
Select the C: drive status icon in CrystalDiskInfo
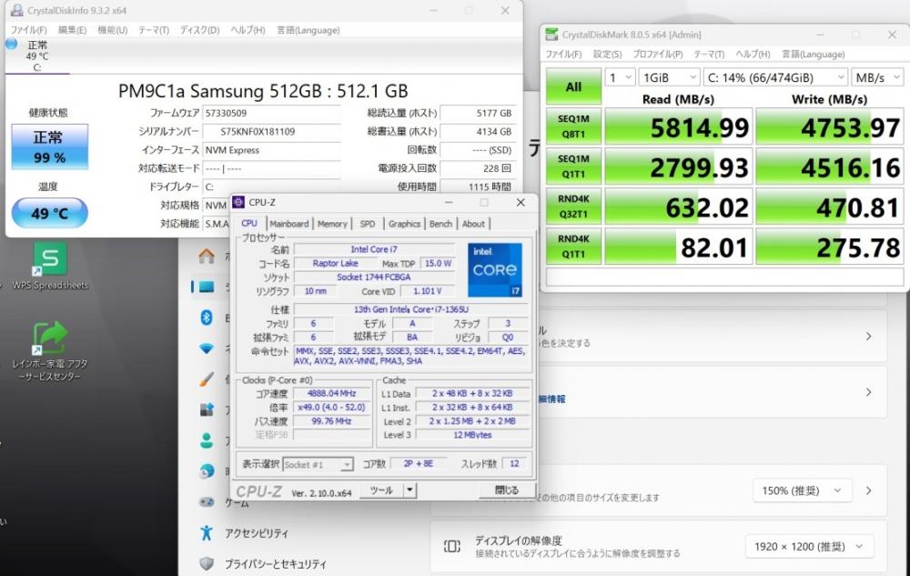pos(11,44)
